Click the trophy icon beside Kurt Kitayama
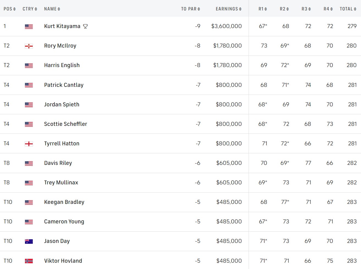The height and width of the screenshot is (269, 361). click(x=86, y=26)
